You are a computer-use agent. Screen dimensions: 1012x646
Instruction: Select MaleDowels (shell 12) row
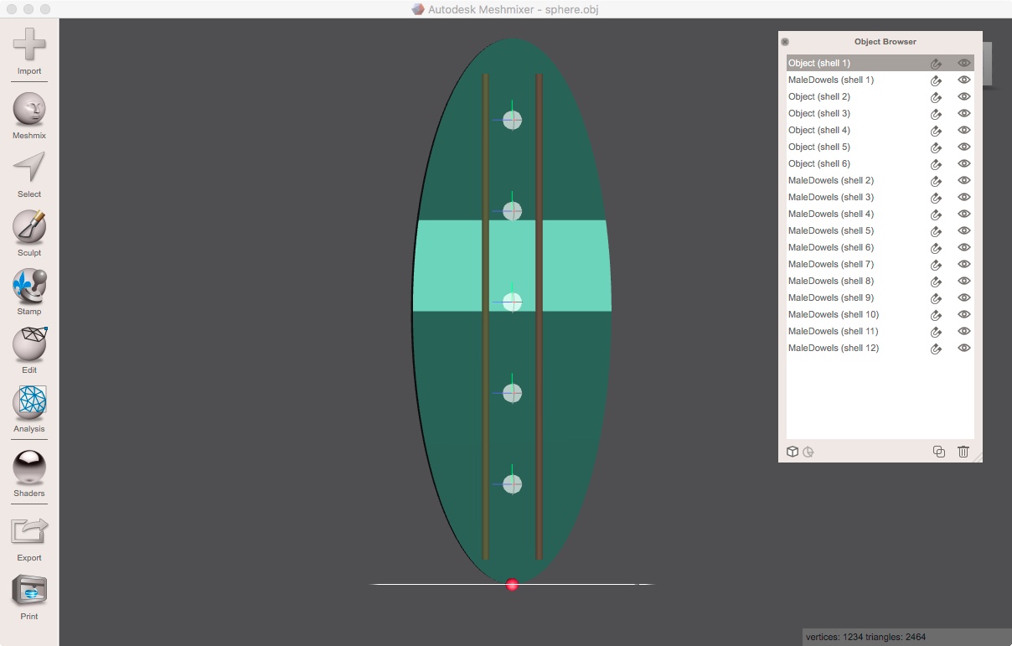[880, 348]
